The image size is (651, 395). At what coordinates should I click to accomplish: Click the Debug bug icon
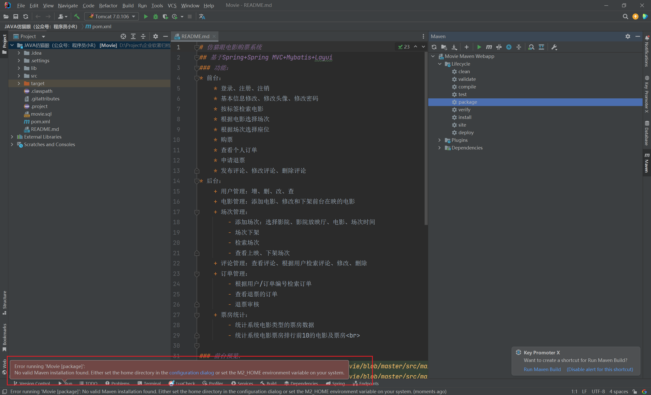155,17
